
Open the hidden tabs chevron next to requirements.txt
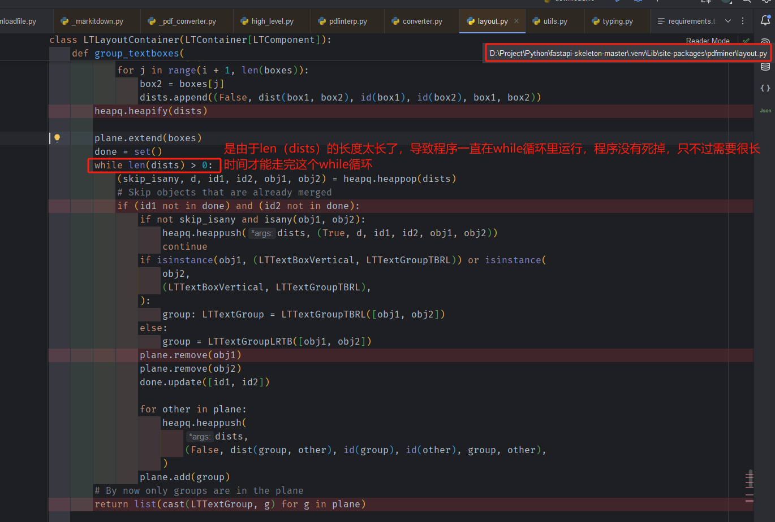(x=728, y=21)
